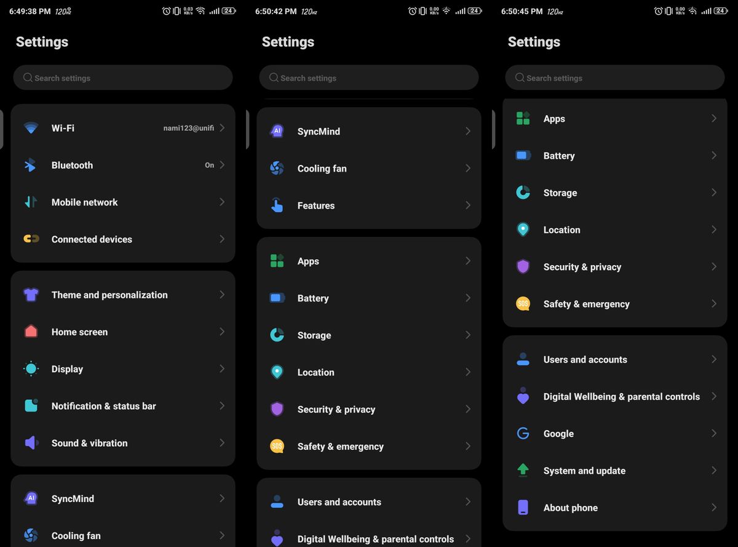Tap the System and update green arrow icon

pos(523,470)
